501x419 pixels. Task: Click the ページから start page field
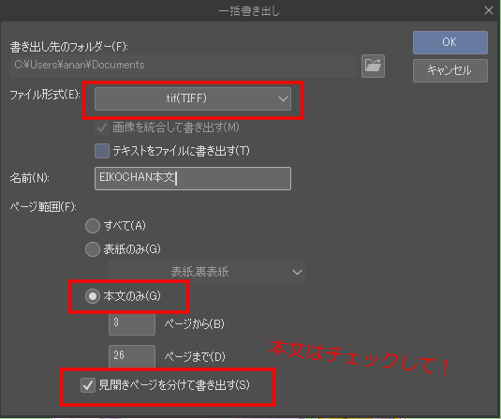point(132,323)
